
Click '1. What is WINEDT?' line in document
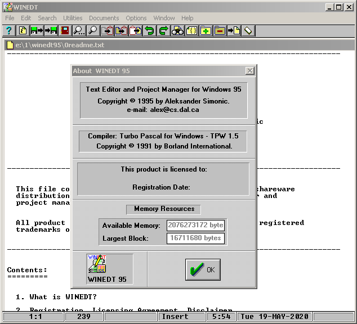coord(56,297)
